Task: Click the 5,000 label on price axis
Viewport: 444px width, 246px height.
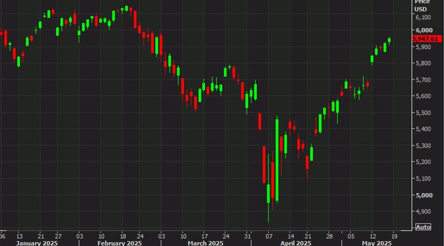Action: pos(423,195)
